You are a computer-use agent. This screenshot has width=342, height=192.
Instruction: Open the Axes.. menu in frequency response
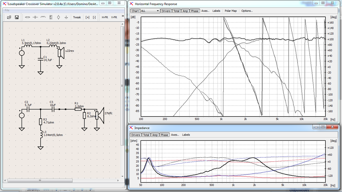[205, 11]
